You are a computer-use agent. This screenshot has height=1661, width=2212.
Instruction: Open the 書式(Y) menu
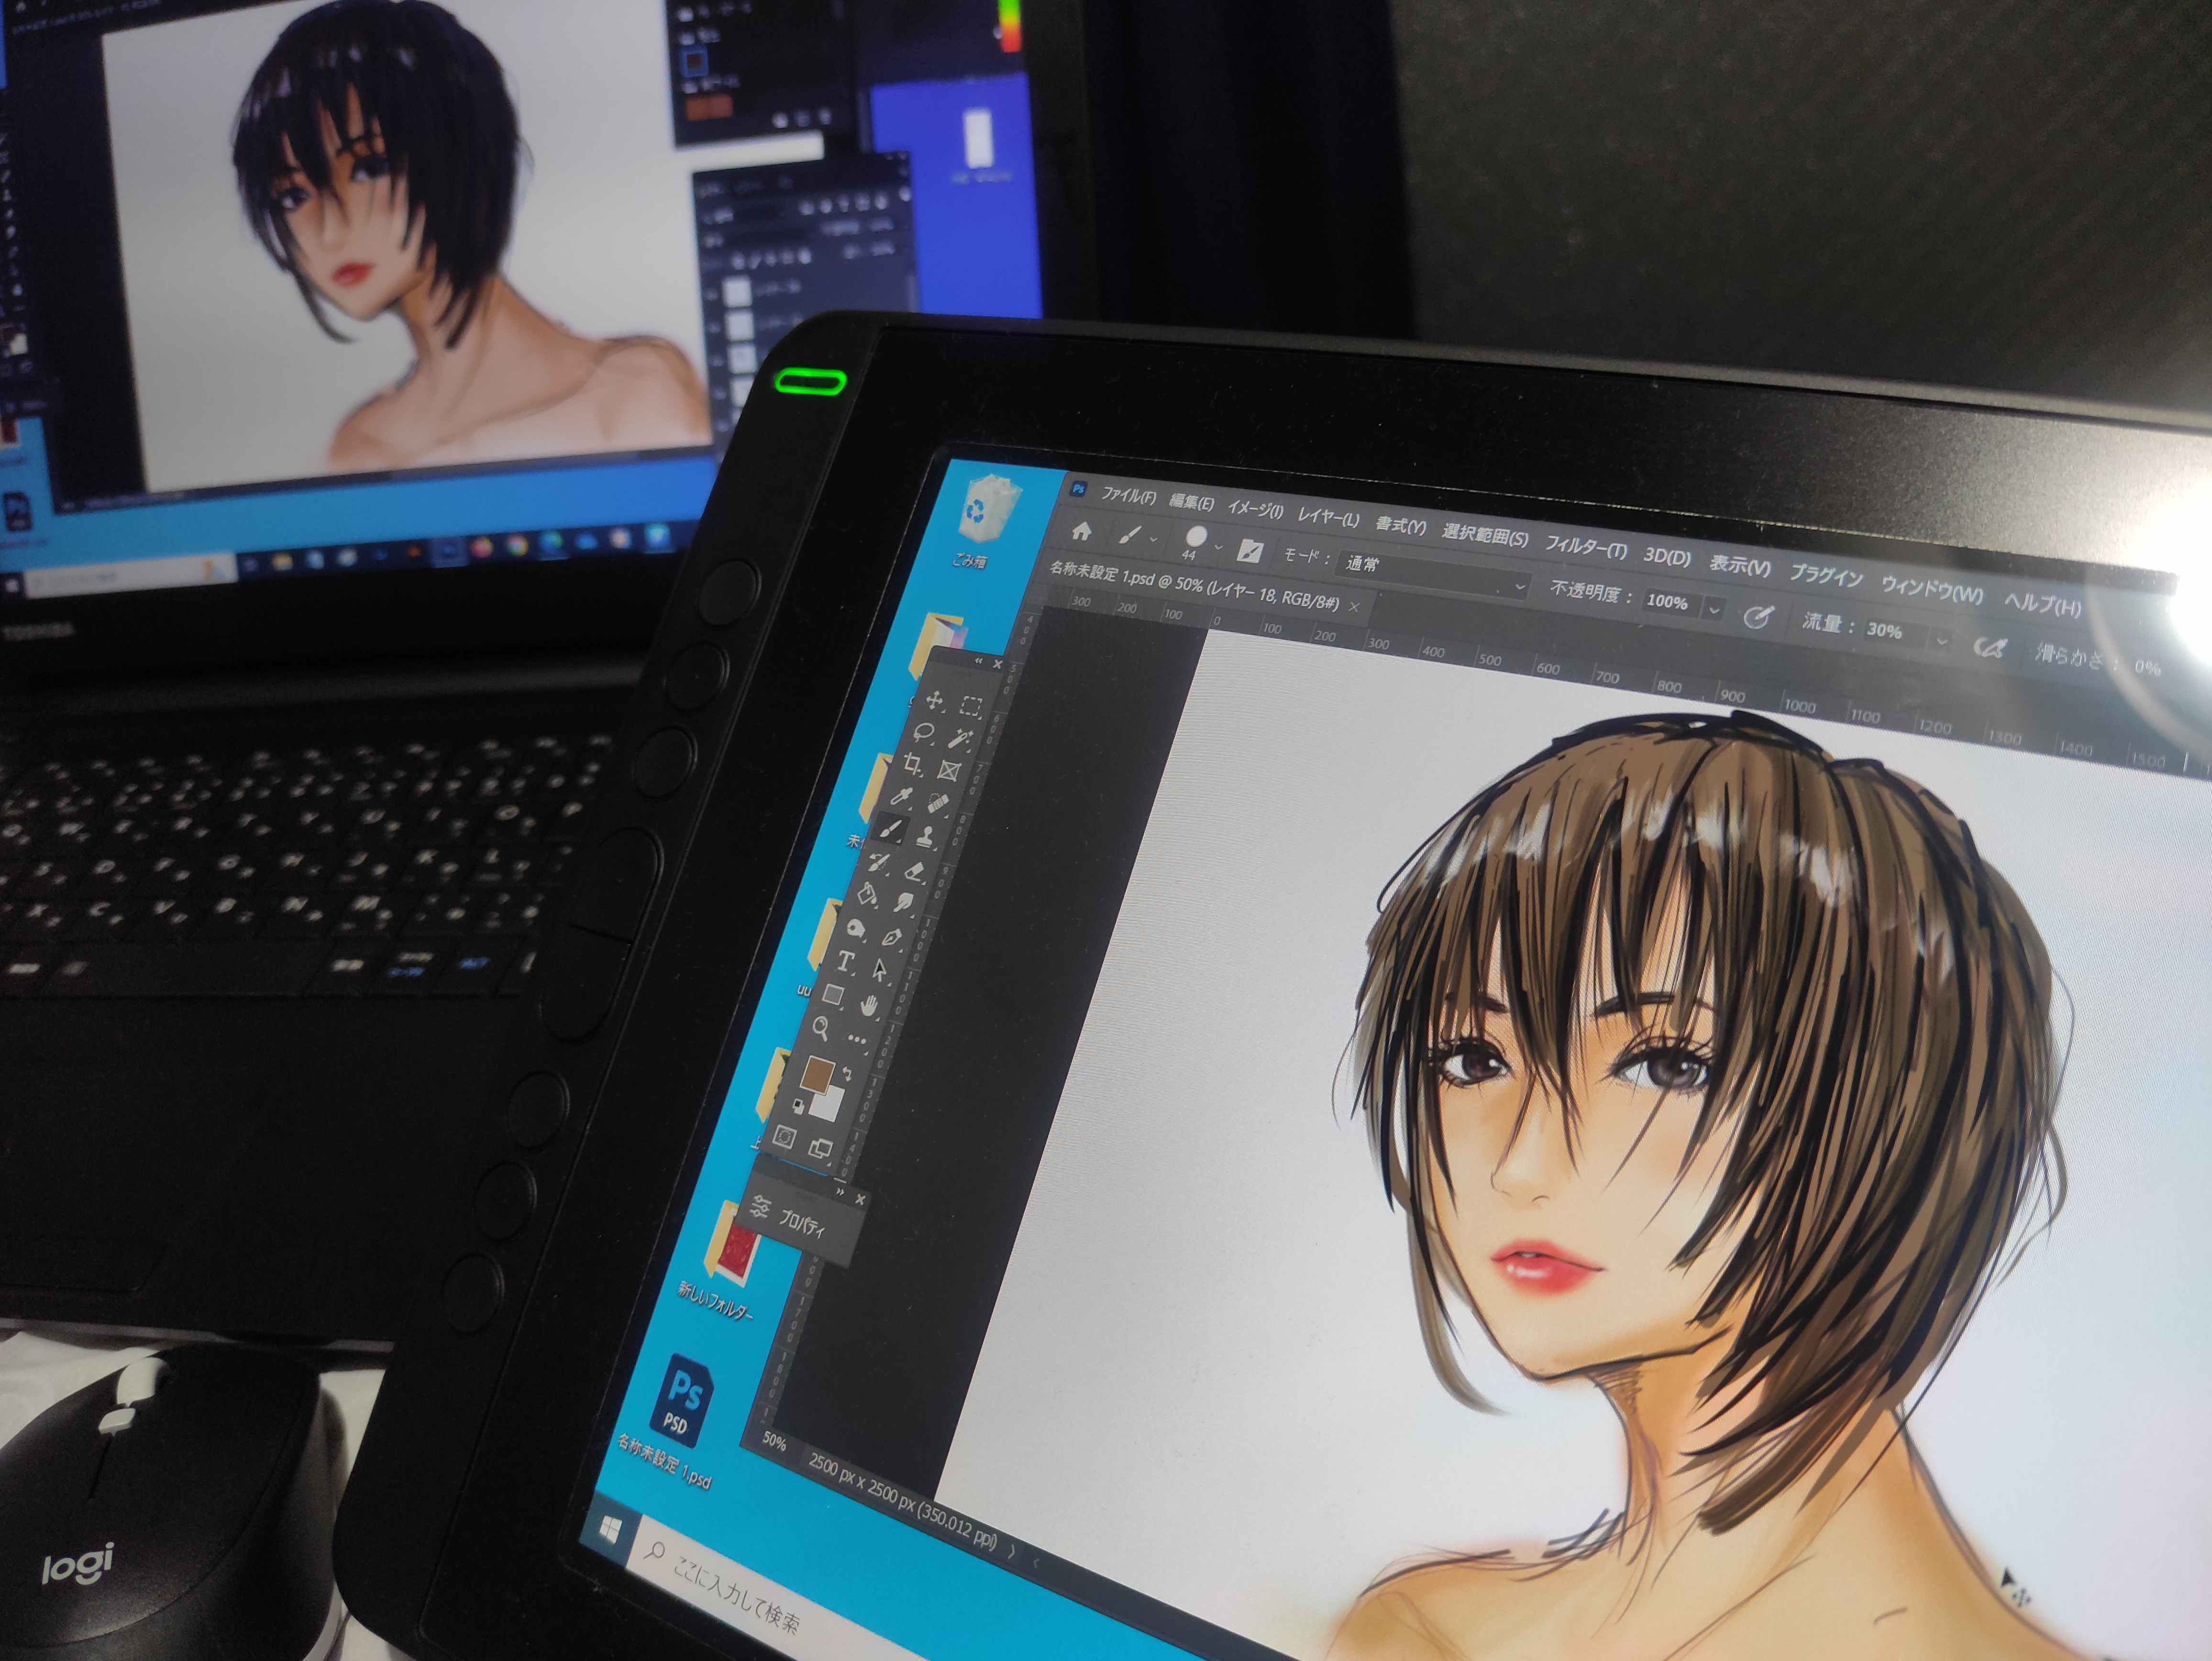(x=1400, y=526)
